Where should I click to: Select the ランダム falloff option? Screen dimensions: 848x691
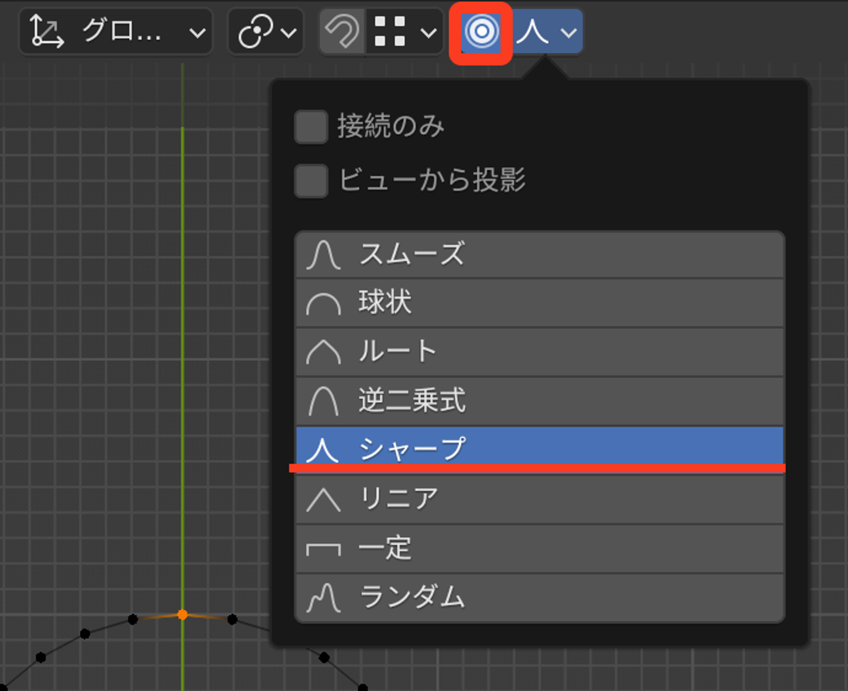pos(540,598)
